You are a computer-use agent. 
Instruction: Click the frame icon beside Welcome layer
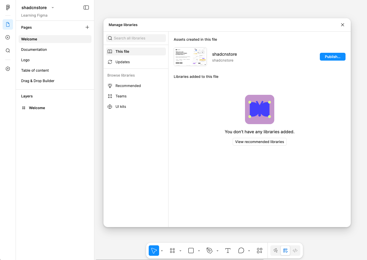24,108
